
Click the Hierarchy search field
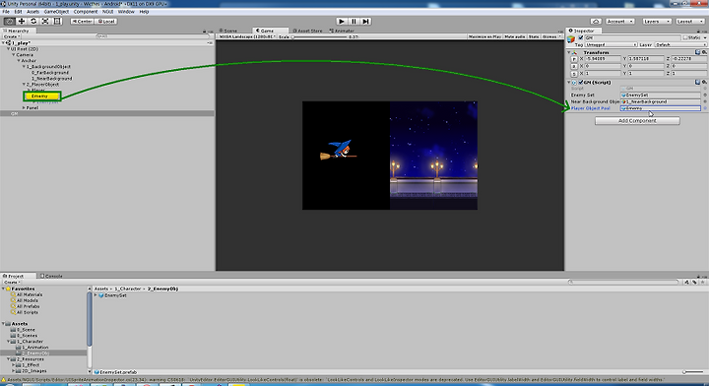[x=153, y=36]
